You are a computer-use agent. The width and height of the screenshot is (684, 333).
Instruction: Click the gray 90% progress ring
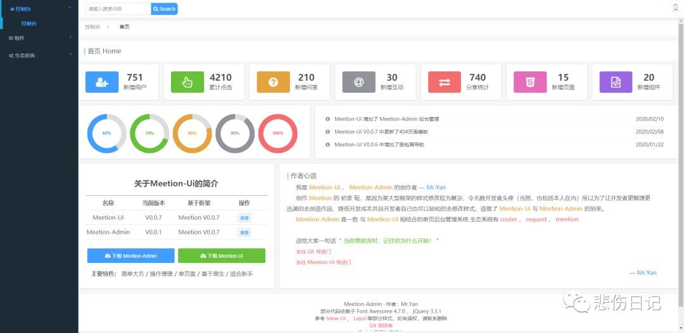235,133
